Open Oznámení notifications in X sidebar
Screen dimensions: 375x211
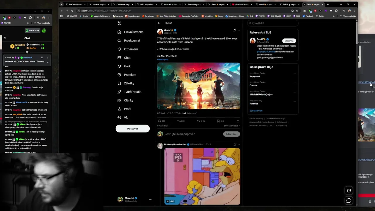coord(127,49)
